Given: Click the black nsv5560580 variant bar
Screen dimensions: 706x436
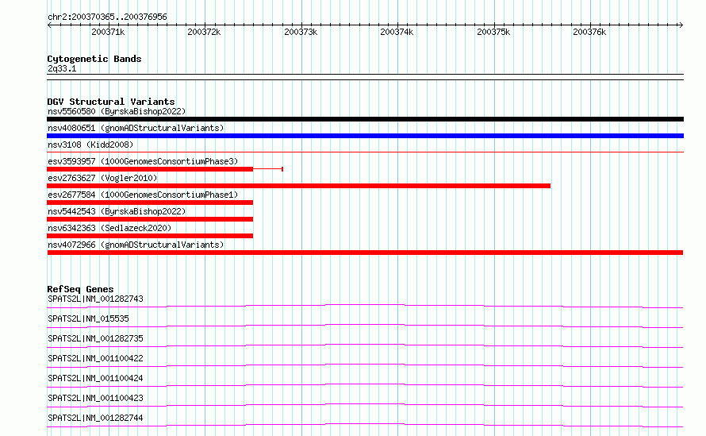Looking at the screenshot, I should pos(365,119).
